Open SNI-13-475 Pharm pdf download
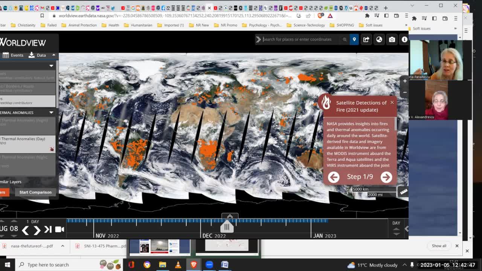 pos(102,246)
